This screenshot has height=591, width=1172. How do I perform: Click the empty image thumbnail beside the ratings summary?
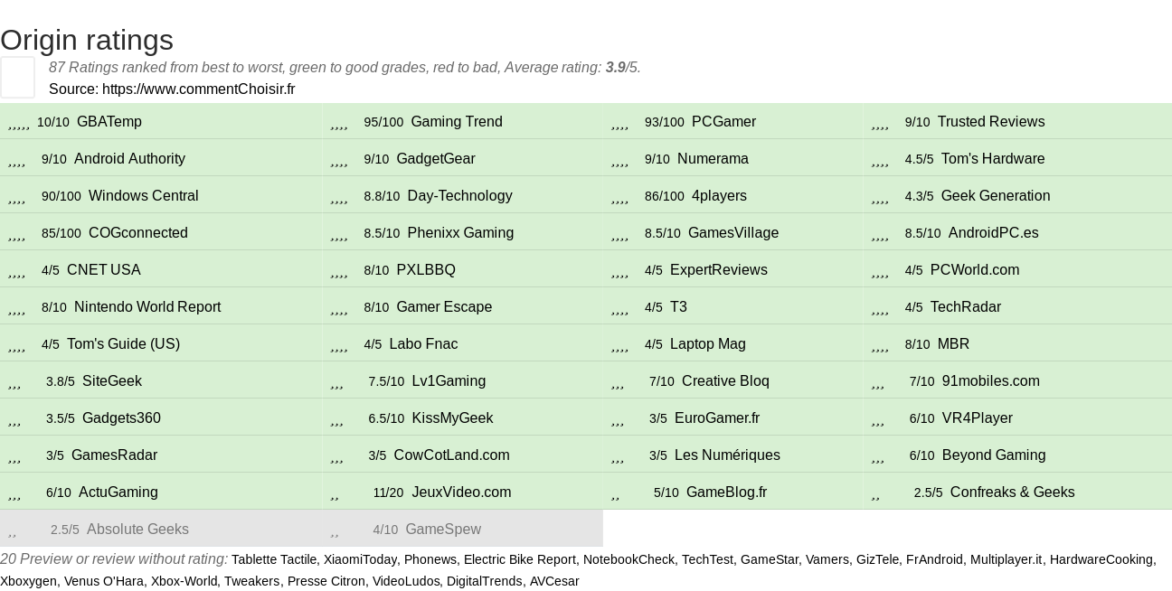click(17, 77)
